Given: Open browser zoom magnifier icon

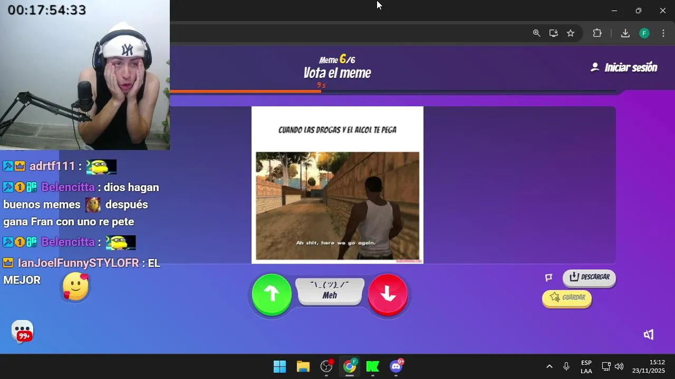Looking at the screenshot, I should click(536, 33).
